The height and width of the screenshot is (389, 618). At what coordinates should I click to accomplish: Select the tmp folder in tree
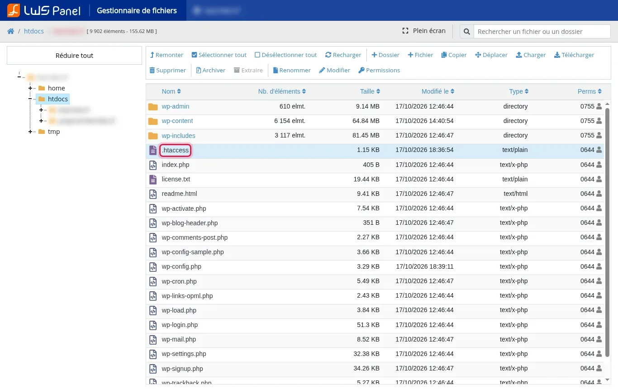pos(54,132)
